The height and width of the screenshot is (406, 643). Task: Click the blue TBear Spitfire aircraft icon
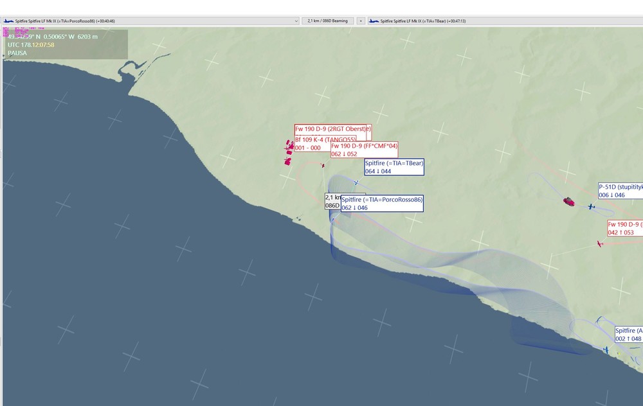click(x=356, y=182)
